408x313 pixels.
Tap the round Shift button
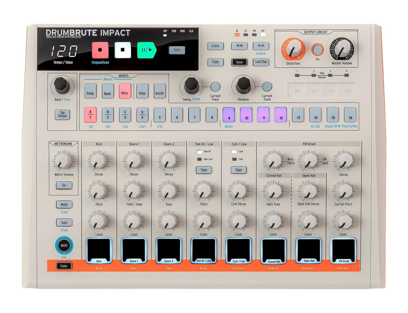point(64,245)
